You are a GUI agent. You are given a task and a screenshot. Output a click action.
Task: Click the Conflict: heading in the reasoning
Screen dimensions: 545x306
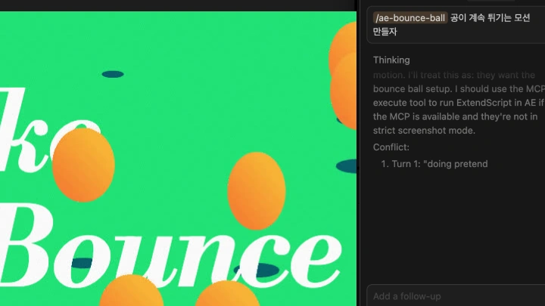(x=391, y=147)
